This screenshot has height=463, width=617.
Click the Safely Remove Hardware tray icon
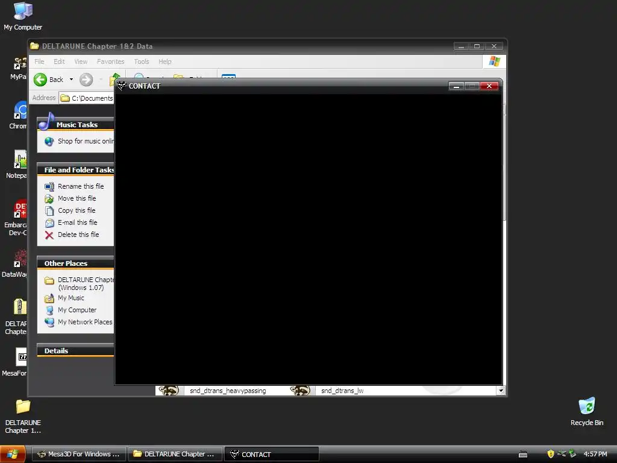click(572, 454)
